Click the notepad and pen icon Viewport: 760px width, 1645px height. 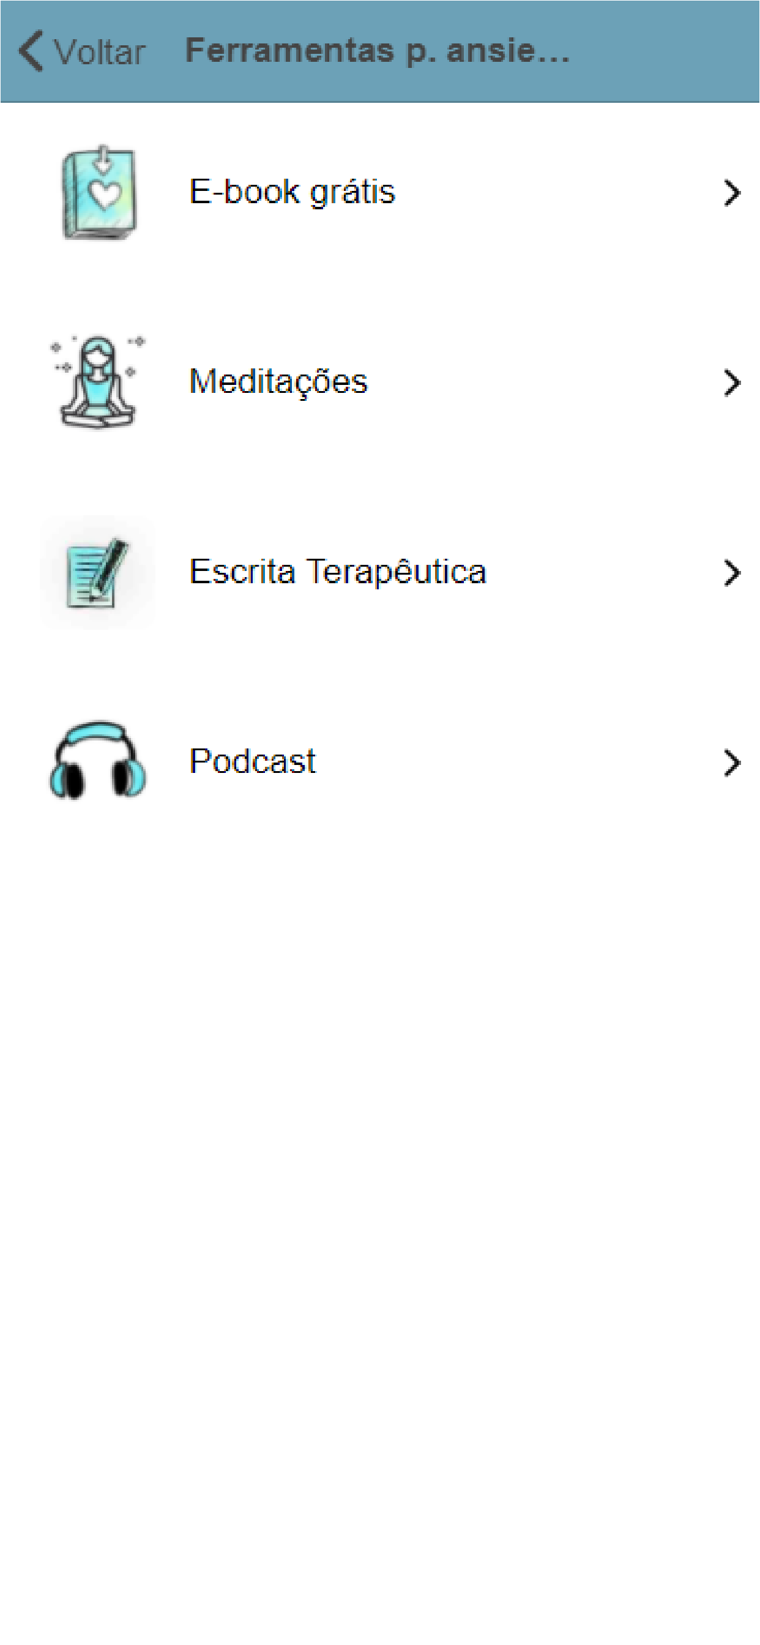coord(98,572)
